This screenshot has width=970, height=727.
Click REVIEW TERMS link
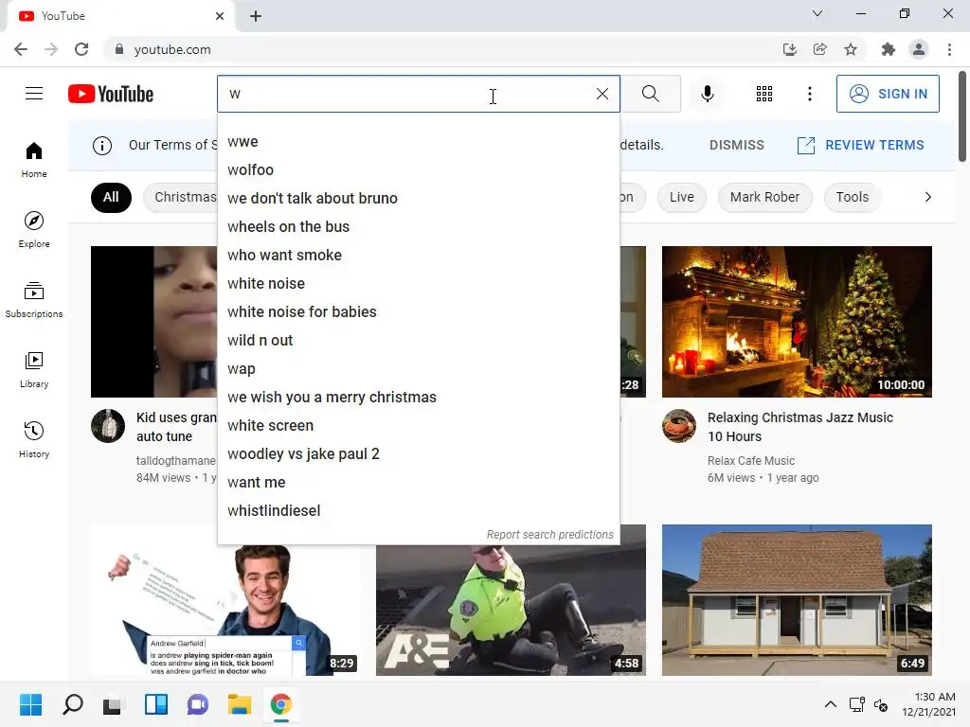[861, 145]
